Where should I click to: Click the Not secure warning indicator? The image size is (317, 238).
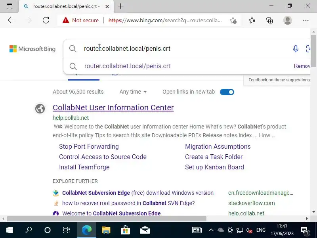coord(80,20)
